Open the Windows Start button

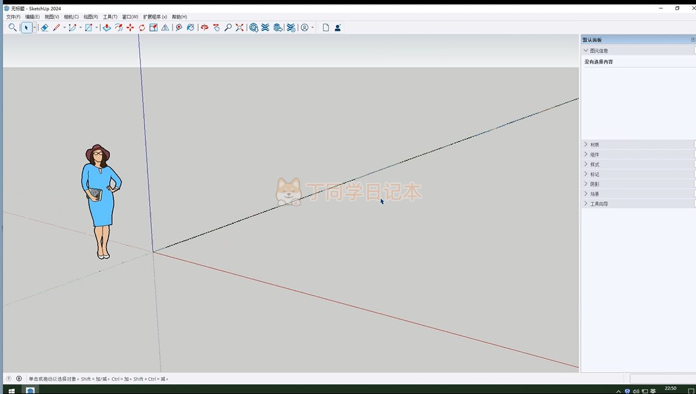pyautogui.click(x=11, y=390)
